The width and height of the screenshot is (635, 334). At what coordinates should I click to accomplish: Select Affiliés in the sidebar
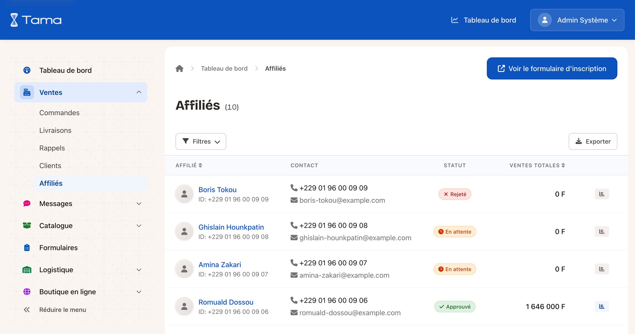(90, 183)
